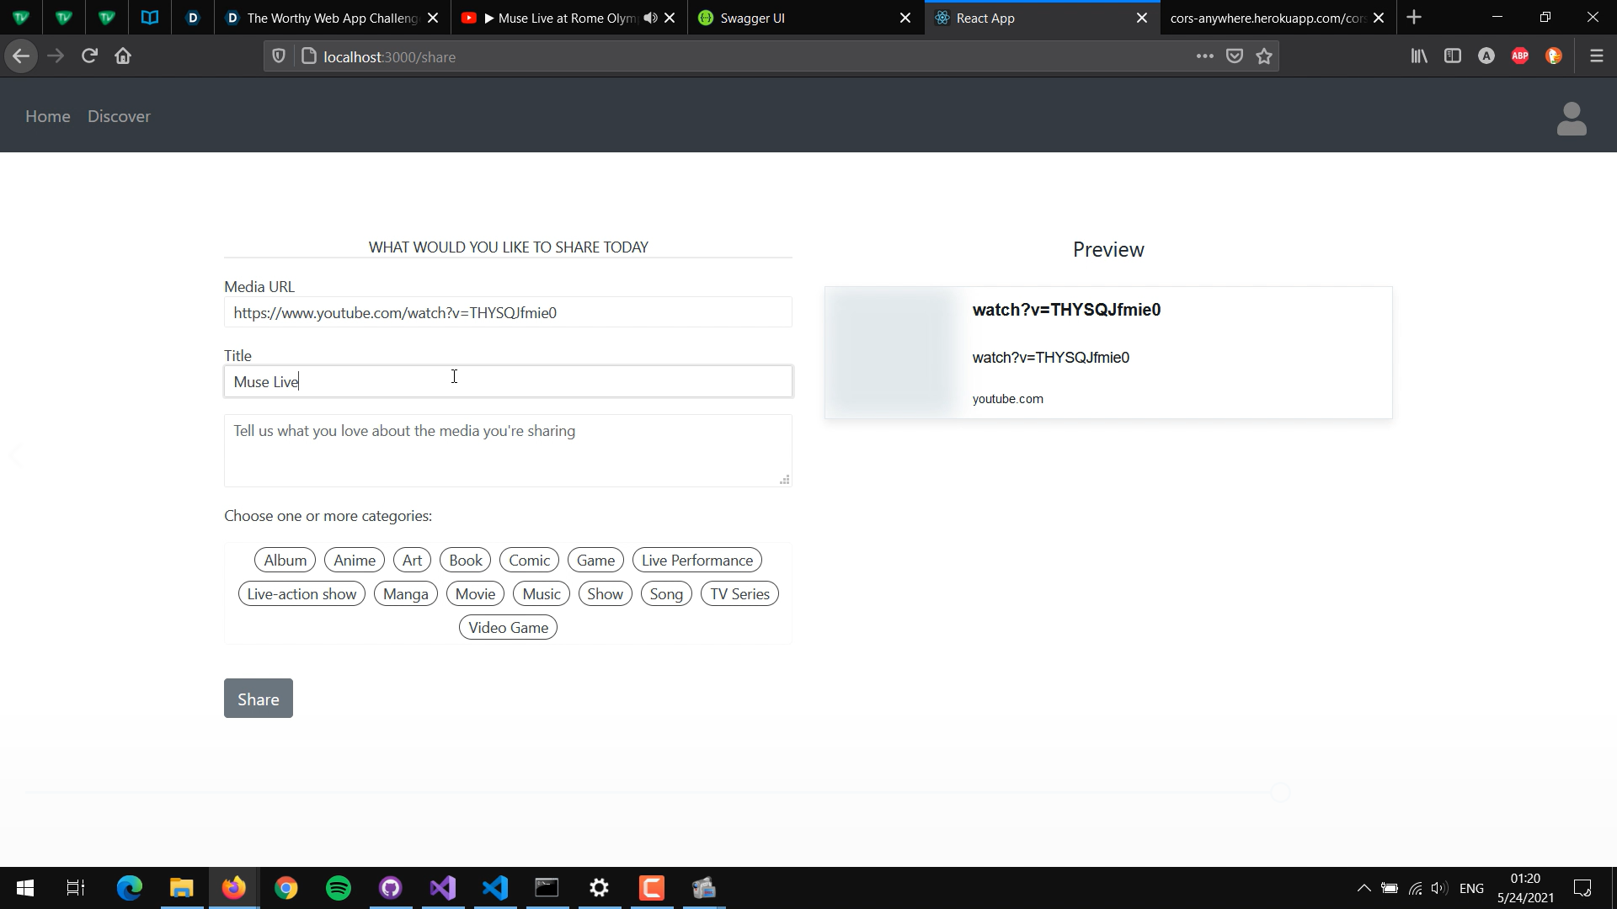Click the Adblock Plus extension icon
The height and width of the screenshot is (909, 1617).
pyautogui.click(x=1520, y=56)
